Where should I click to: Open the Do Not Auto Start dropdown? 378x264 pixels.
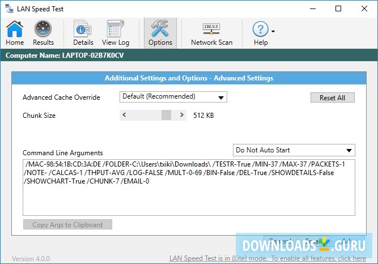coord(294,150)
